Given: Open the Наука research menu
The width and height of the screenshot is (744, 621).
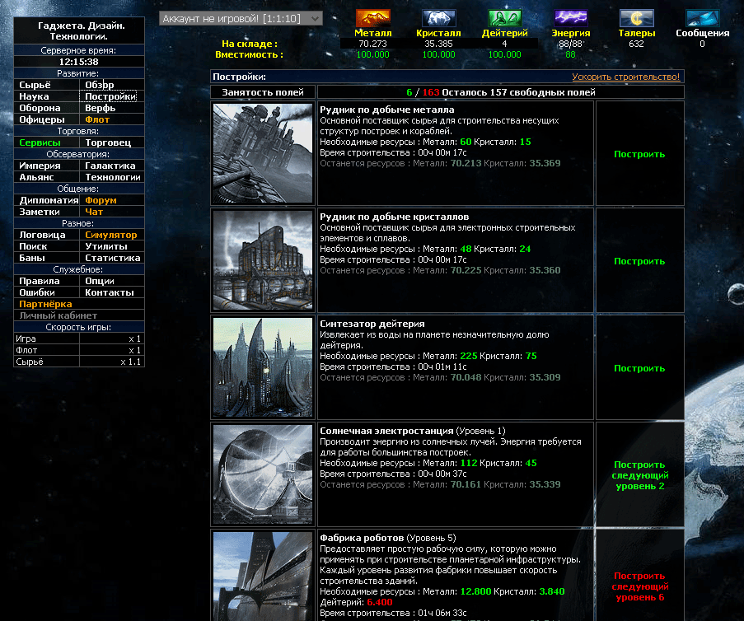Looking at the screenshot, I should [x=35, y=96].
